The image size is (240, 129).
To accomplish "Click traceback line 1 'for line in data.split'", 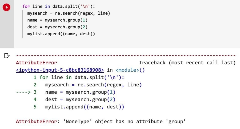I will point(82,78).
